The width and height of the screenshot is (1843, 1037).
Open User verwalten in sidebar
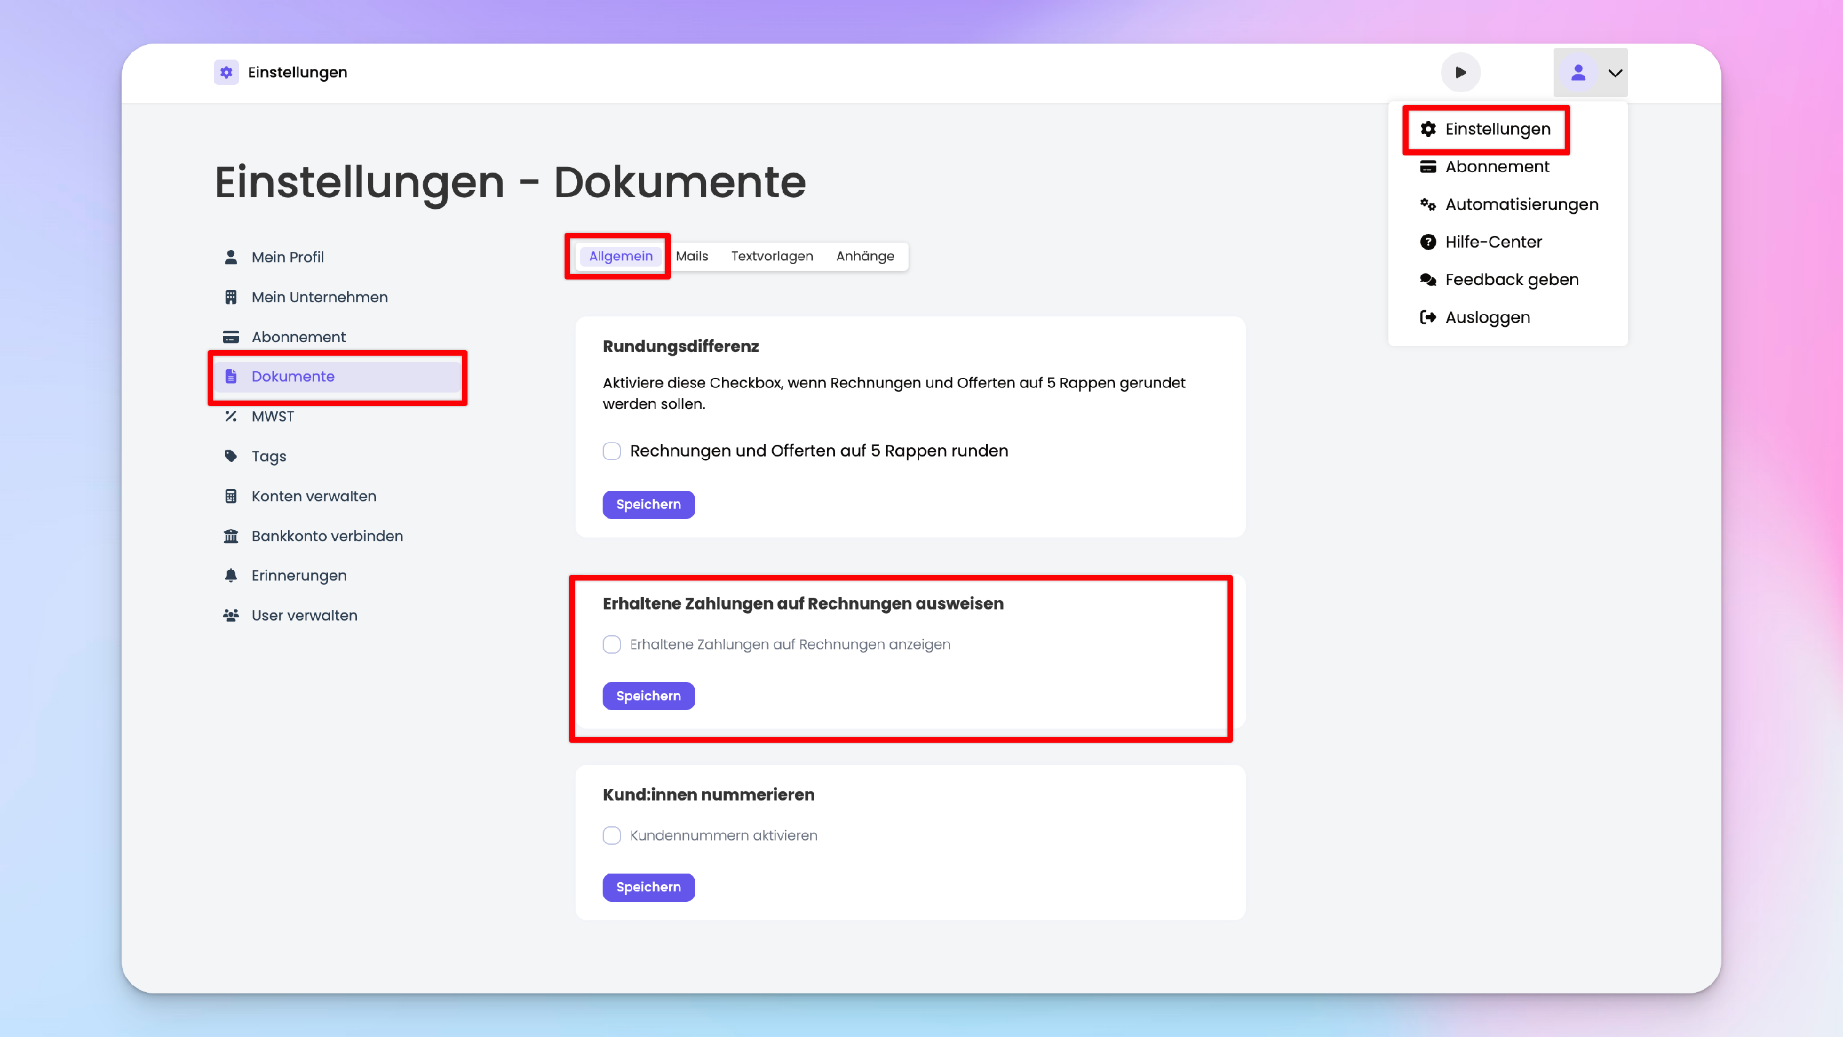[304, 616]
